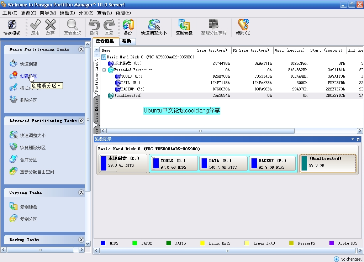The image size is (364, 262).
Task: Click the No changes status info icon
Action: click(x=336, y=259)
